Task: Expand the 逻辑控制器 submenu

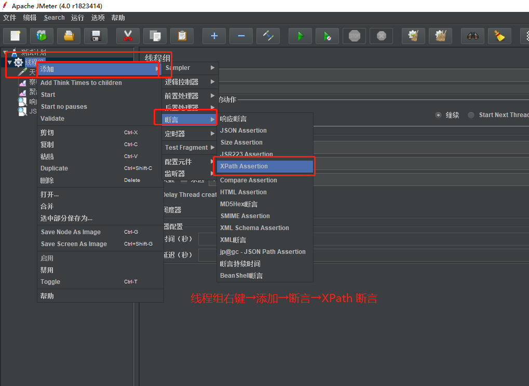Action: (190, 82)
